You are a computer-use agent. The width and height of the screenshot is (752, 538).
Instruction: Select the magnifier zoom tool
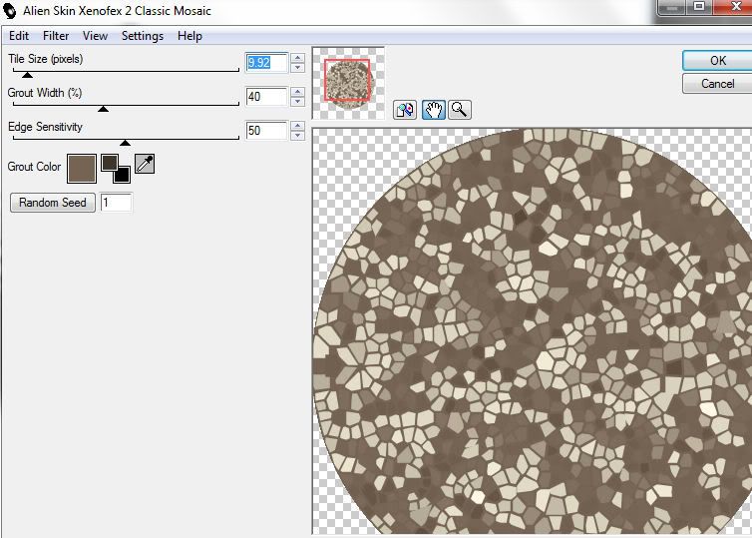[460, 110]
